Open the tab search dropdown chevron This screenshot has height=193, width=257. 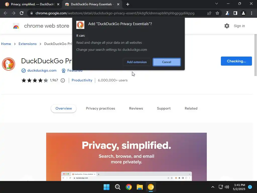click(x=217, y=4)
